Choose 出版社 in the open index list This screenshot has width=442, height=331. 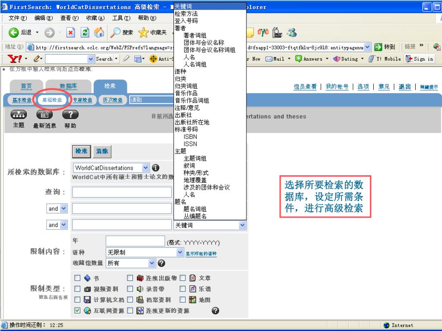pyautogui.click(x=183, y=115)
